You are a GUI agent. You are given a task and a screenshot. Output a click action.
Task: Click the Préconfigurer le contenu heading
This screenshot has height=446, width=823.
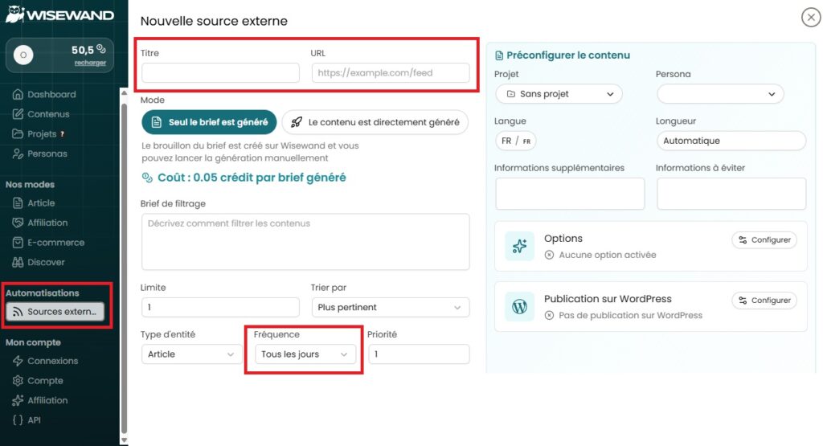point(568,55)
